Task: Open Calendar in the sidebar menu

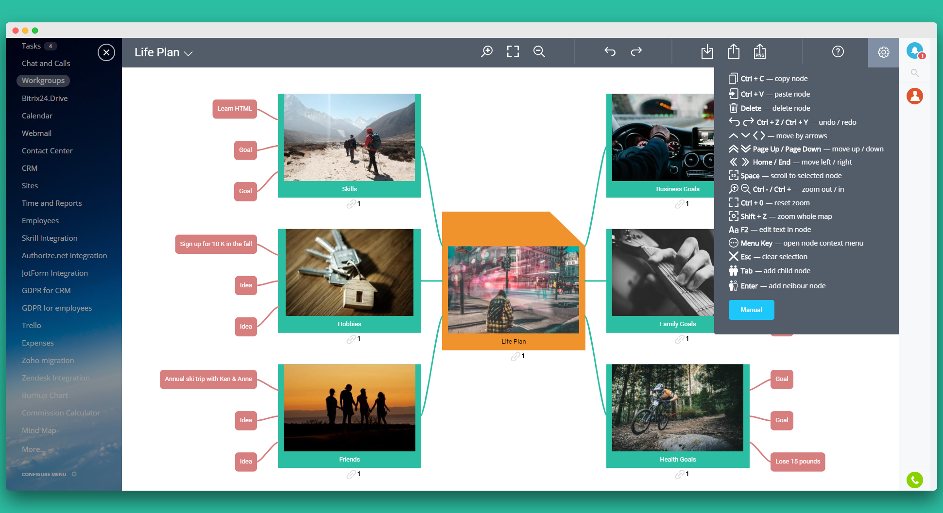Action: tap(37, 116)
